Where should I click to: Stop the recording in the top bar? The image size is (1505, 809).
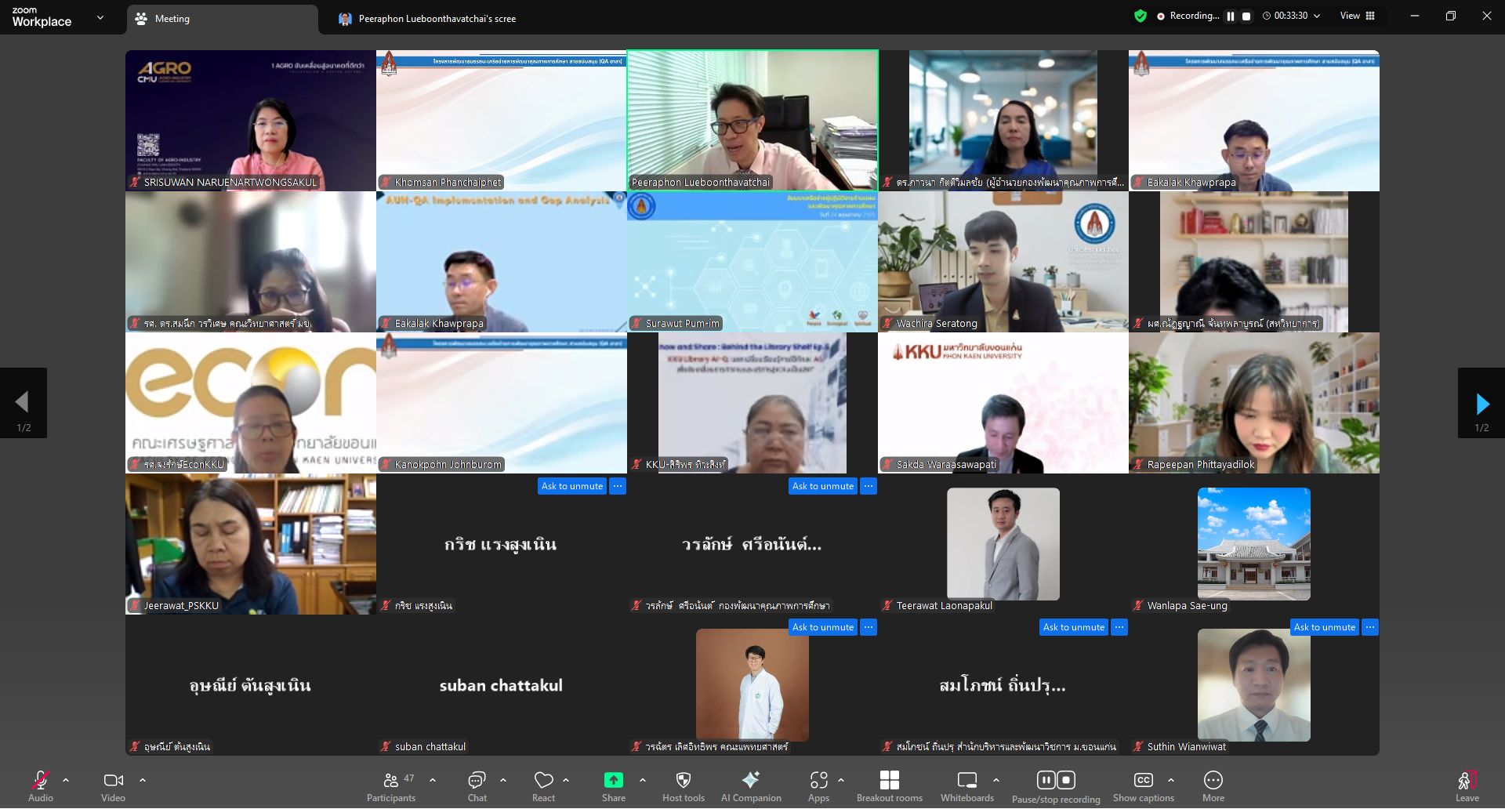(x=1246, y=16)
